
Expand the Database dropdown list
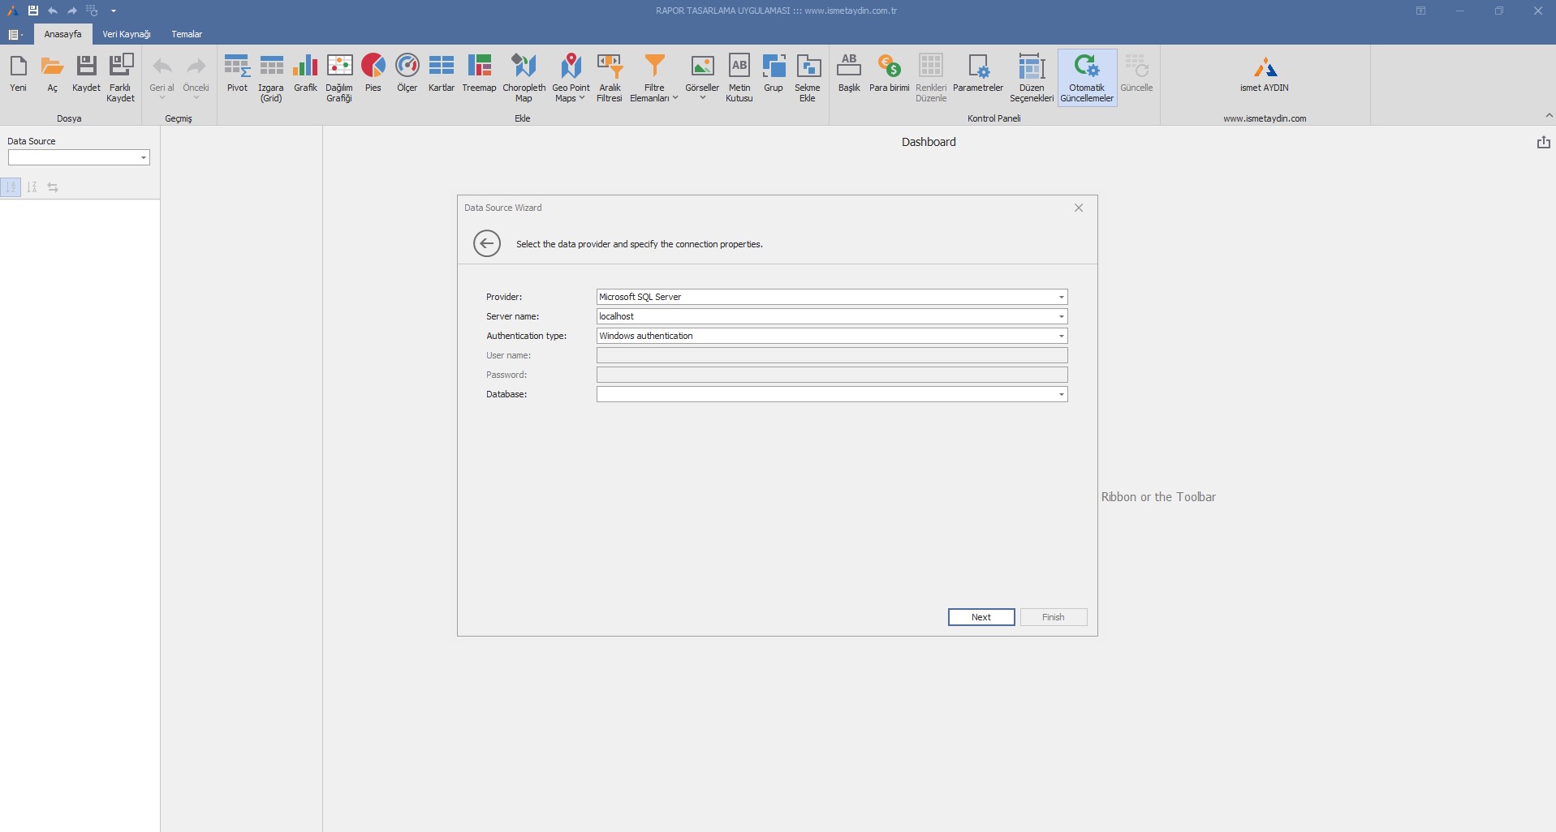pos(1060,395)
